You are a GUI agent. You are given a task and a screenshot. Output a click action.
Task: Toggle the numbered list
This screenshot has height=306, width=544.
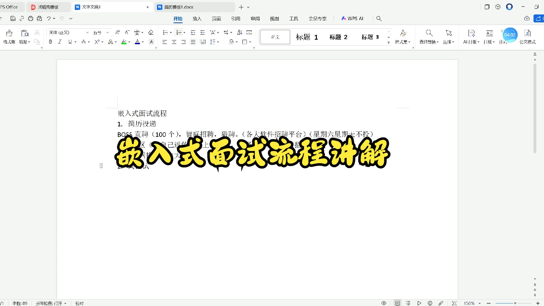[179, 32]
